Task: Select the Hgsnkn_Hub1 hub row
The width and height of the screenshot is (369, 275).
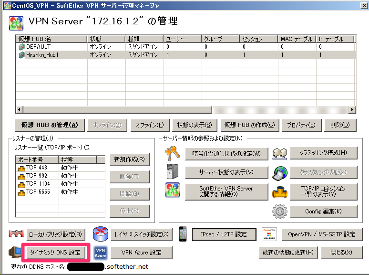Action: (x=185, y=55)
